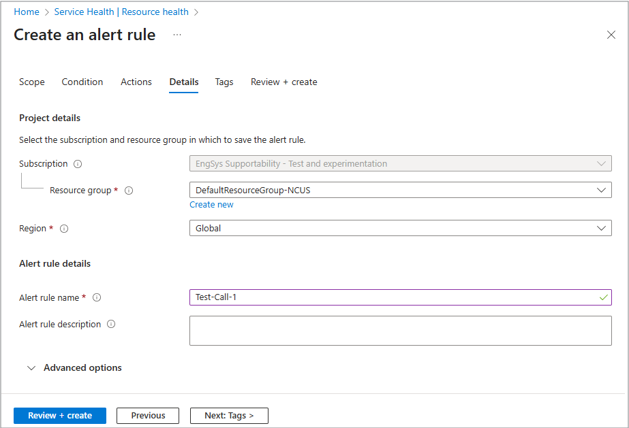The image size is (629, 428).
Task: Click the Create new resource group link
Action: [x=211, y=205]
